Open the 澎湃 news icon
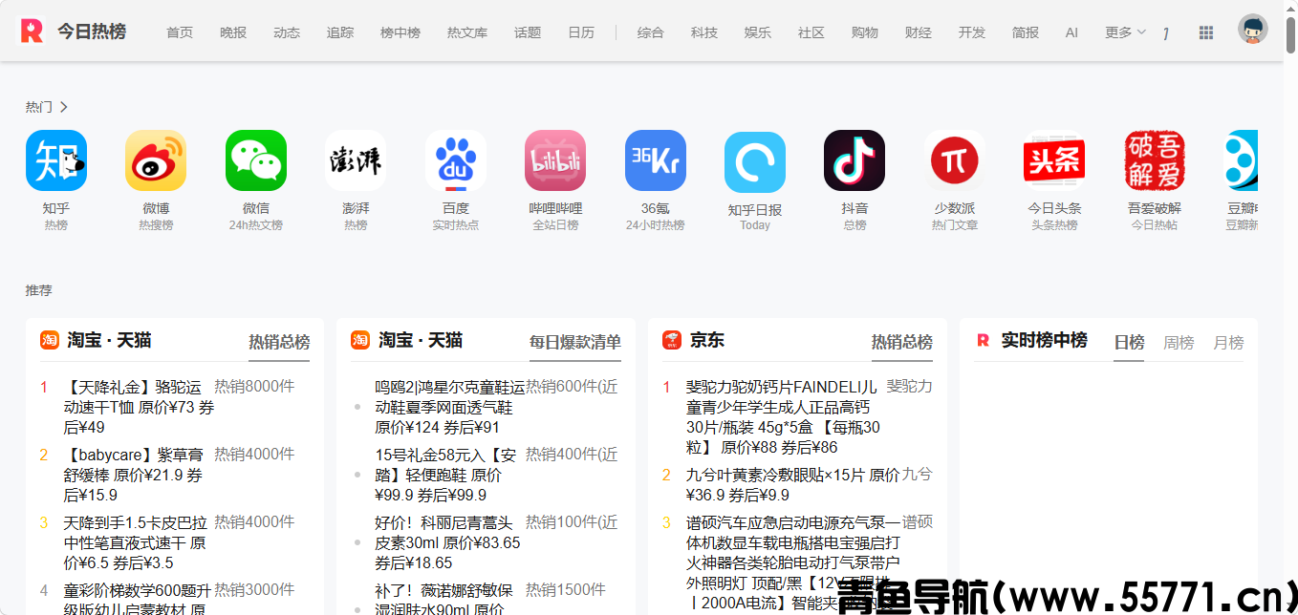Image resolution: width=1298 pixels, height=615 pixels. [356, 160]
